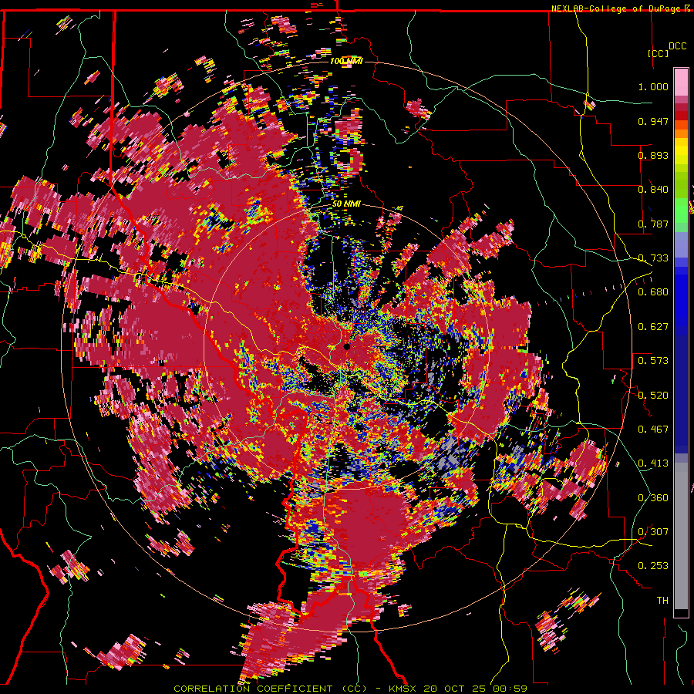
Task: Click the black radar site dot at center
Action: 347,346
